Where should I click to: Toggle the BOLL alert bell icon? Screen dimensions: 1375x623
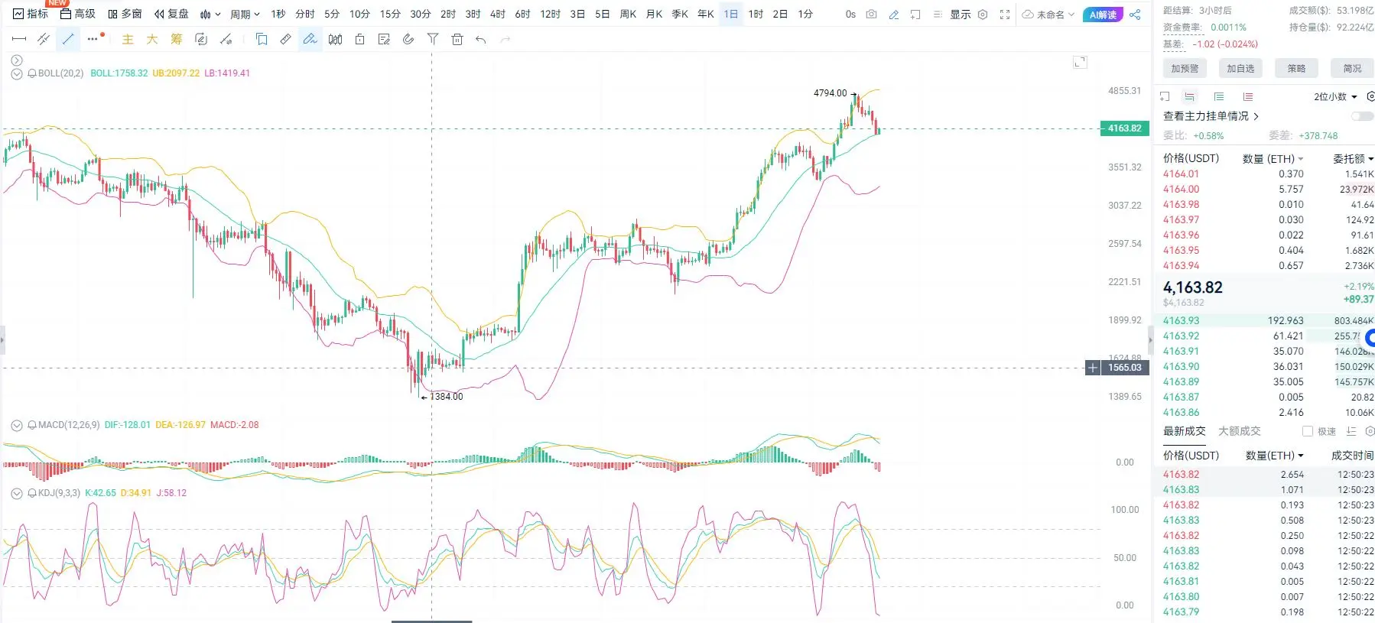click(x=32, y=73)
